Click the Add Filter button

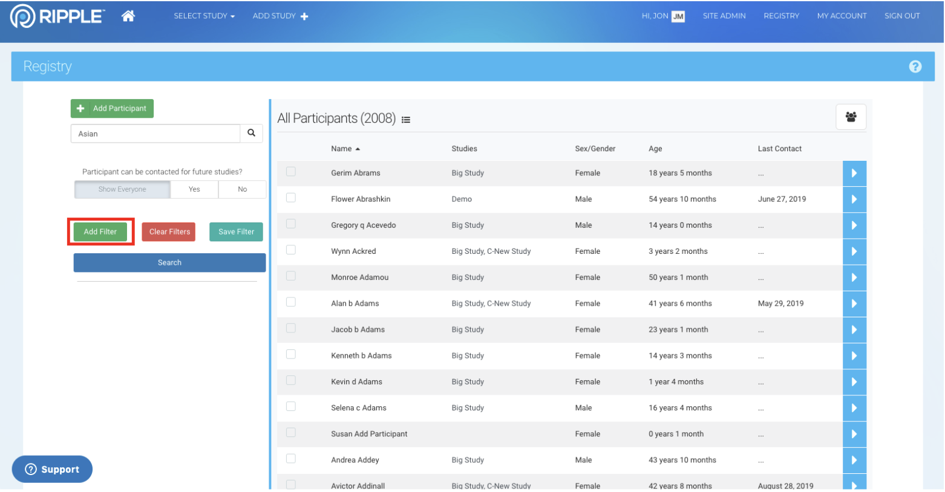point(100,231)
